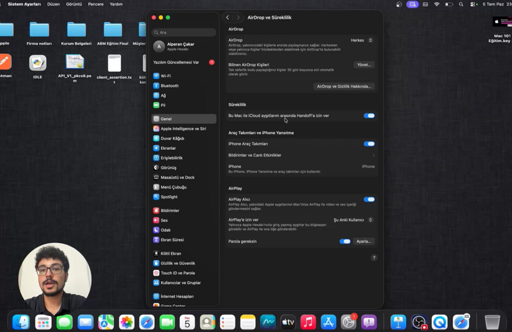Launch Safari from the Dock
Viewport: 512px width, 332px height.
coord(147,322)
